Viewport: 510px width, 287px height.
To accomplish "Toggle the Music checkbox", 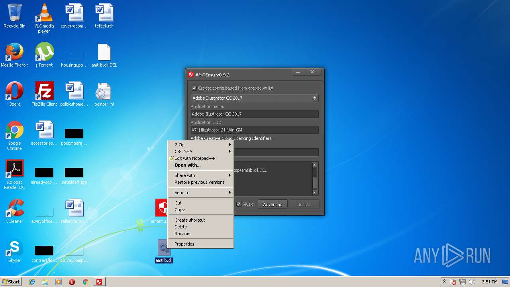I will tap(239, 204).
